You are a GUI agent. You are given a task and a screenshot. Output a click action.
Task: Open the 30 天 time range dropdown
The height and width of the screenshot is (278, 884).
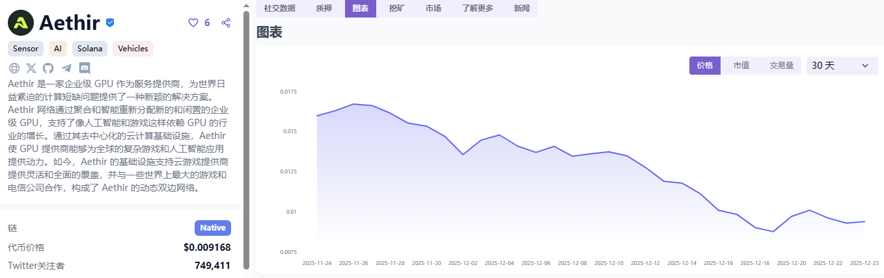point(841,66)
